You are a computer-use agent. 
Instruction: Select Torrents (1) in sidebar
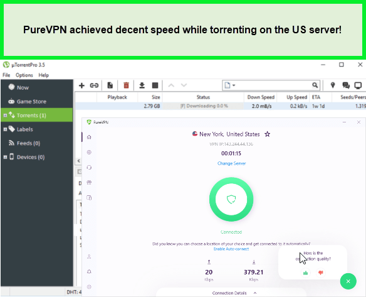point(37,115)
